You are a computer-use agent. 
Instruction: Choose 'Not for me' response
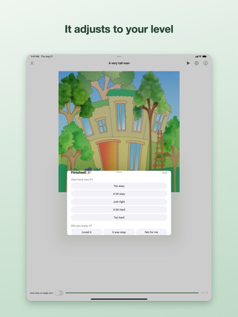coord(151,232)
